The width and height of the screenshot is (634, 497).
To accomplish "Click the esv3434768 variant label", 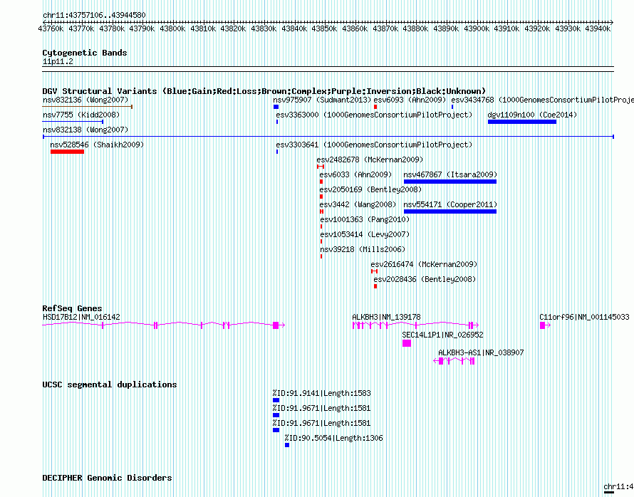I will (542, 100).
